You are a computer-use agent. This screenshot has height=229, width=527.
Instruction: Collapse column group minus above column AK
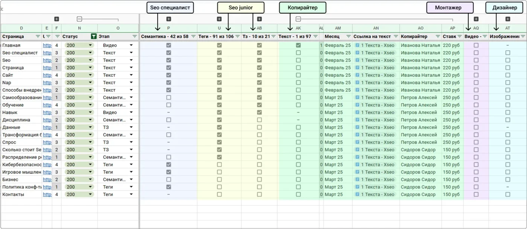298,19
